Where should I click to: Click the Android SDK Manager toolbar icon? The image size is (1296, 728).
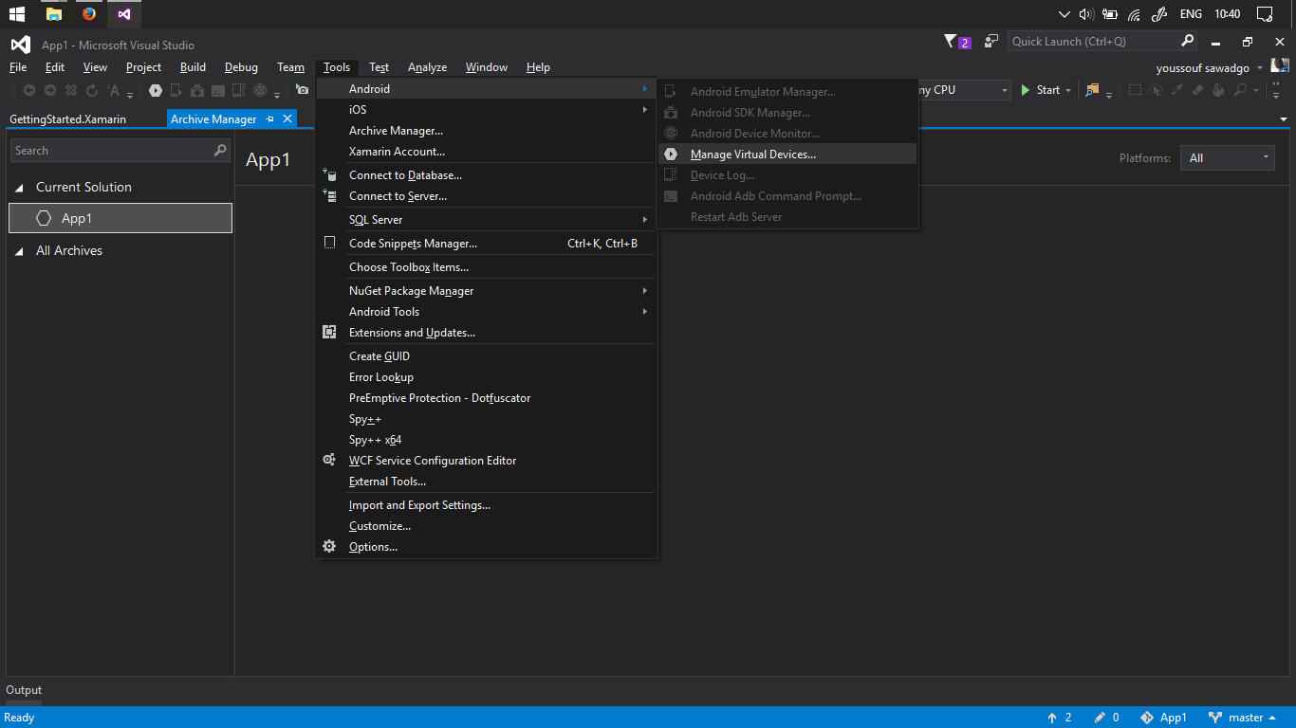(x=197, y=90)
